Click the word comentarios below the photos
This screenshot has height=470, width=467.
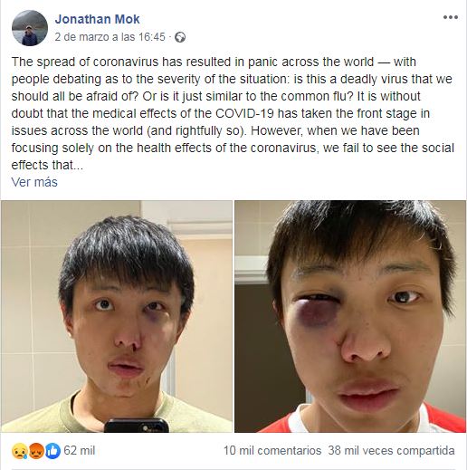290,451
